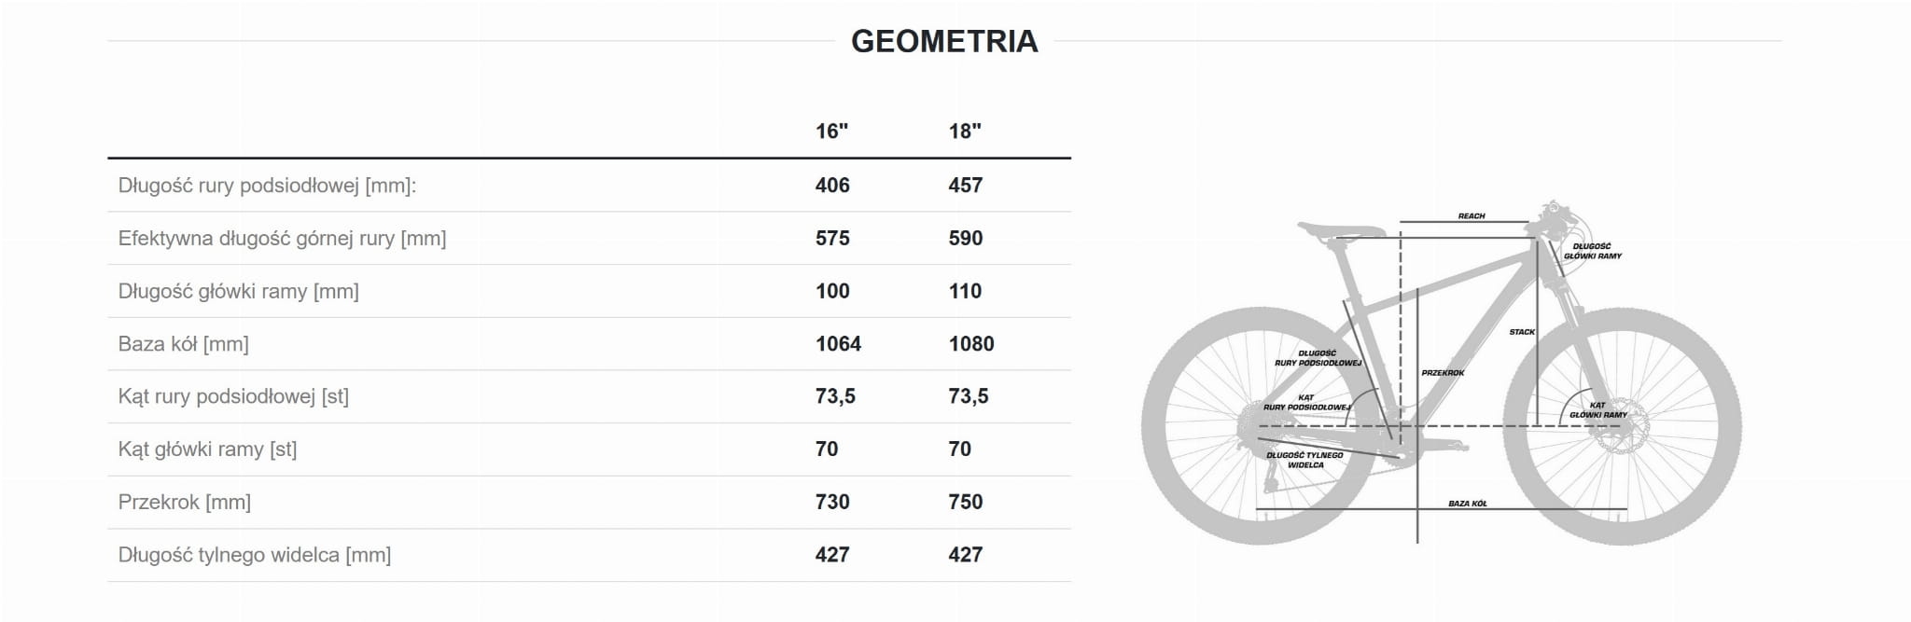Click the "Efektywna długość górnej rury [mm]" row label
Viewport: 1911px width, 622px height.
coord(282,239)
